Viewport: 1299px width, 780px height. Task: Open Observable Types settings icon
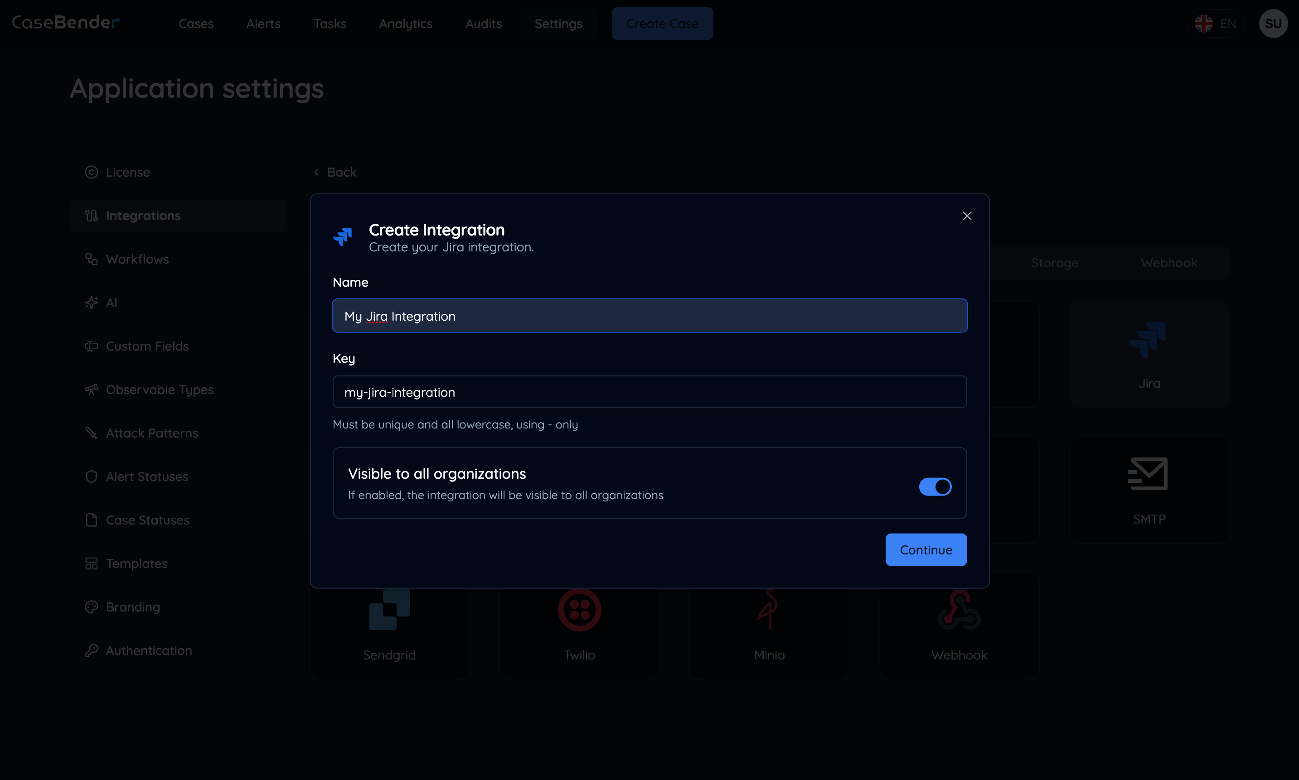pos(92,390)
